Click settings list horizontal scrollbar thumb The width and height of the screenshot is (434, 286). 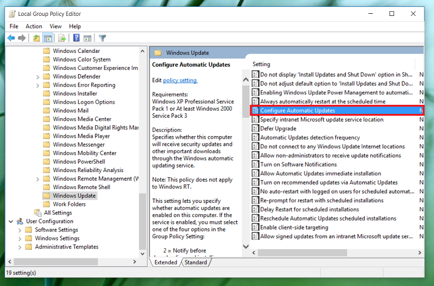(302, 253)
